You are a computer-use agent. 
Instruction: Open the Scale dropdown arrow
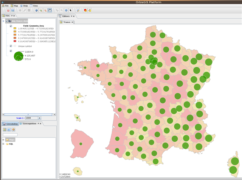tap(40, 118)
